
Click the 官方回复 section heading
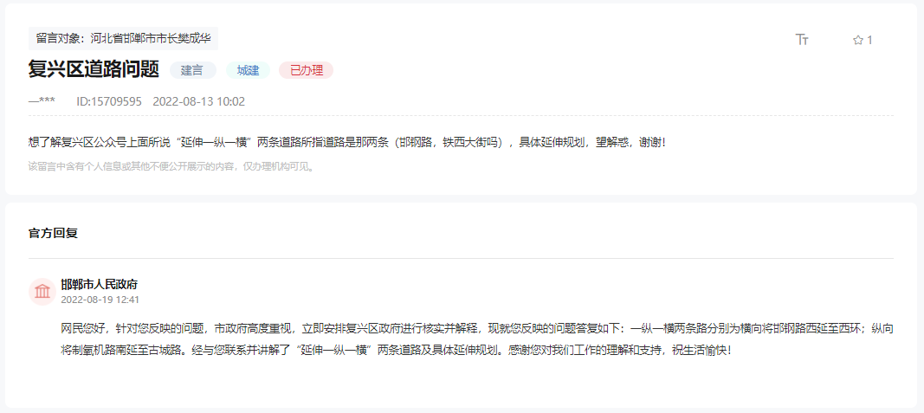click(53, 233)
